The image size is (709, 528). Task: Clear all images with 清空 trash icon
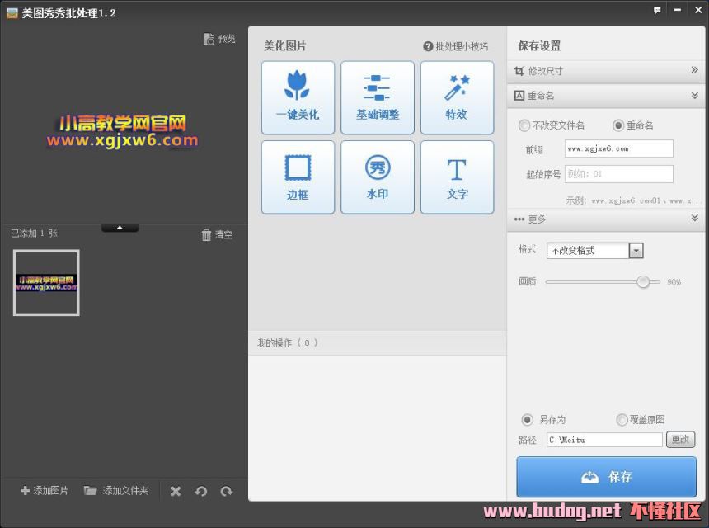(x=206, y=235)
